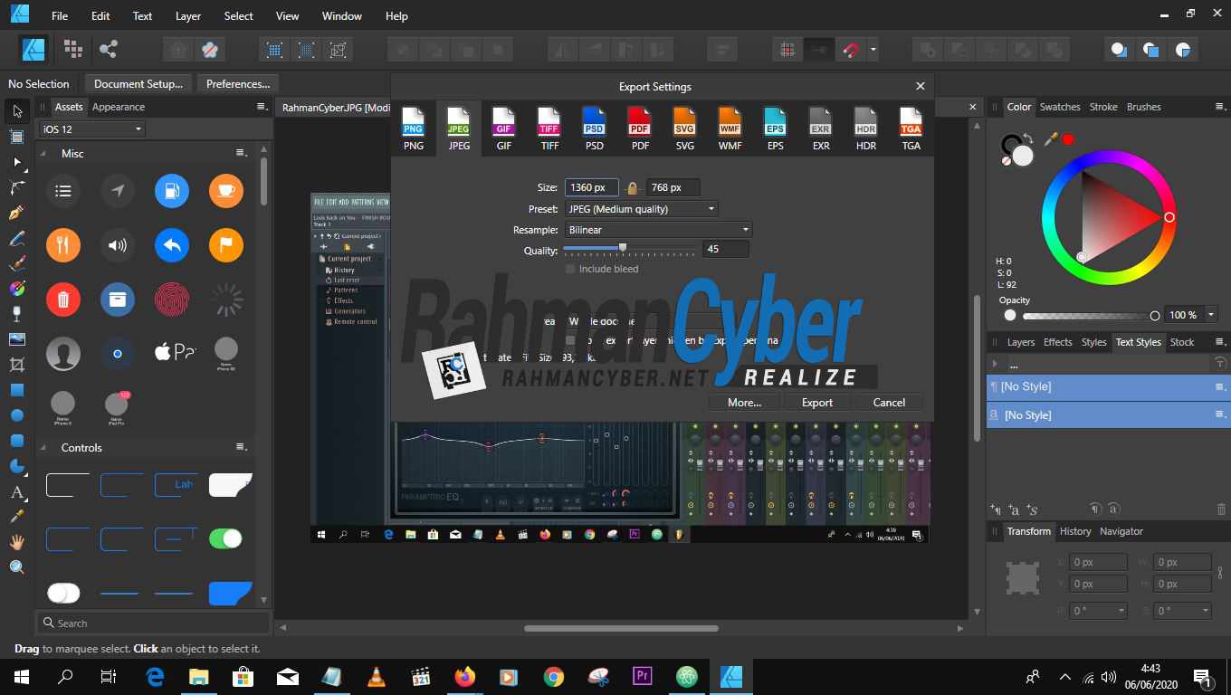1231x695 pixels.
Task: Open the Opacity 100 % dropdown arrow
Action: 1210,315
